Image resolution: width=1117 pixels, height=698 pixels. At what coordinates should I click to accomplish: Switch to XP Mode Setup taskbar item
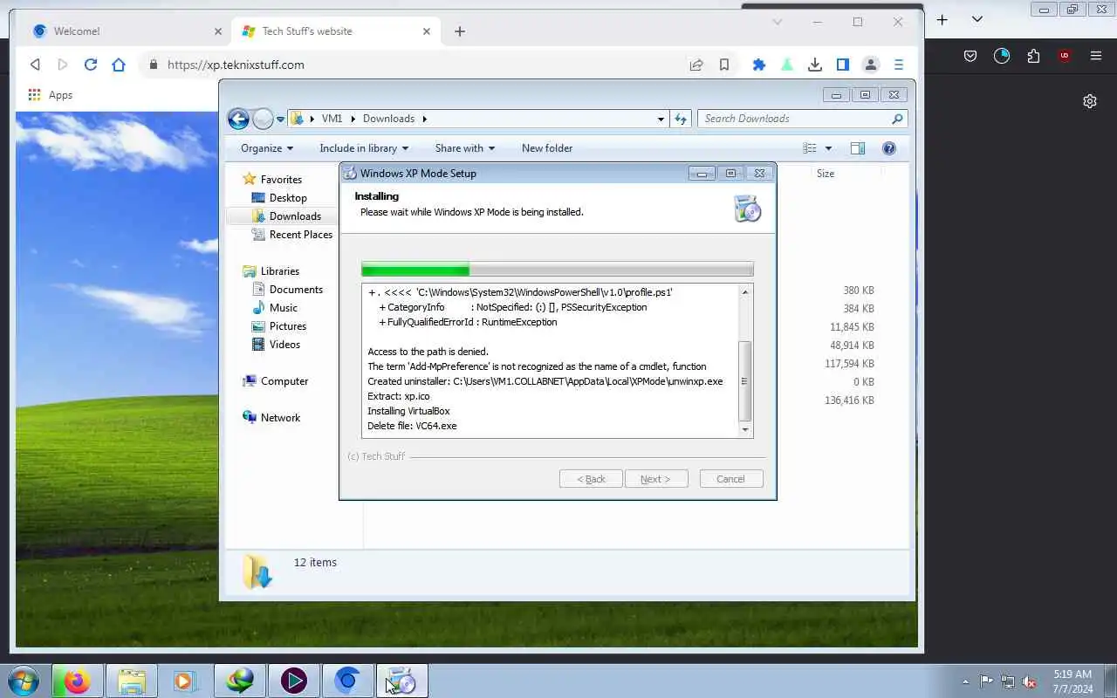(401, 681)
